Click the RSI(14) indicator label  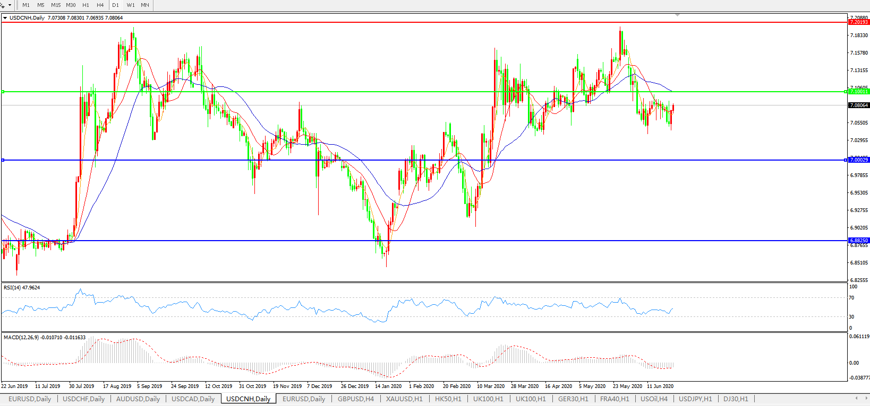coord(21,288)
